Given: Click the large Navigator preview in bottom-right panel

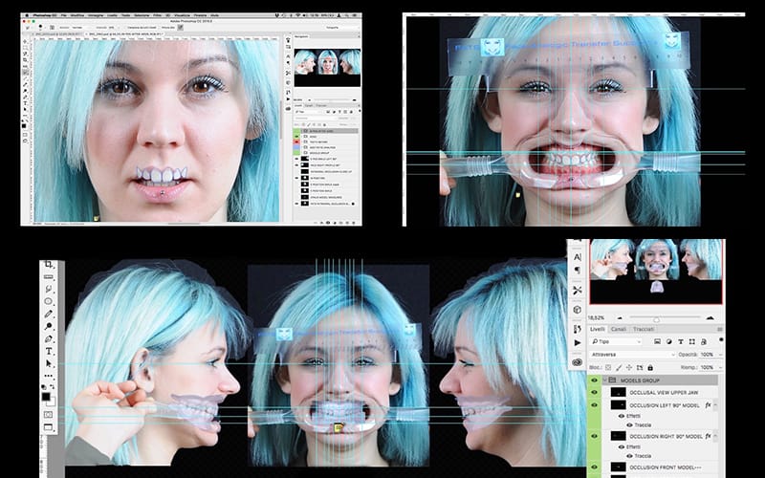Looking at the screenshot, I should tap(656, 272).
